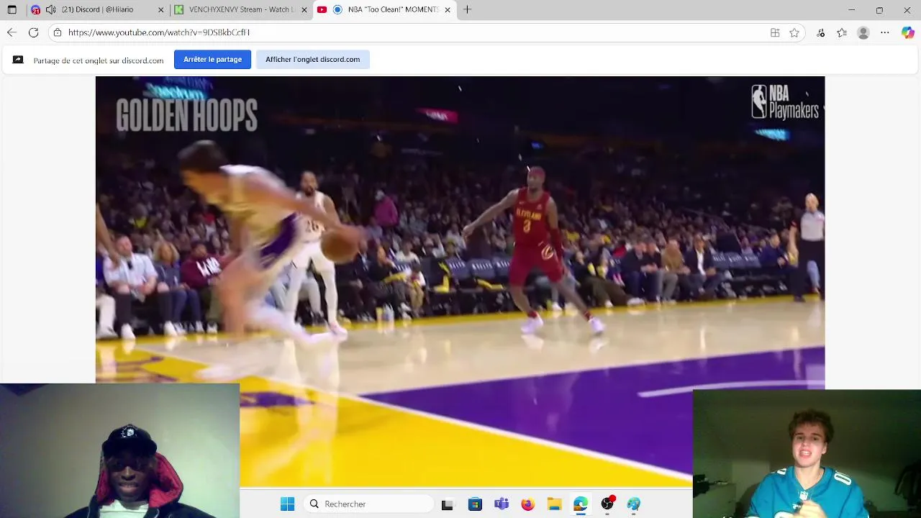Viewport: 921px width, 518px height.
Task: Click the tab sharing screen icon
Action: click(x=18, y=60)
